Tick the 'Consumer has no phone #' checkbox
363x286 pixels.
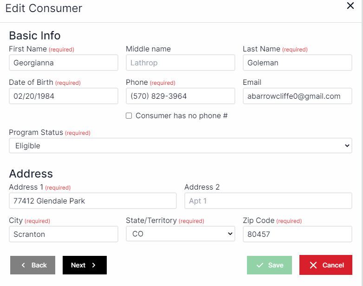click(129, 116)
